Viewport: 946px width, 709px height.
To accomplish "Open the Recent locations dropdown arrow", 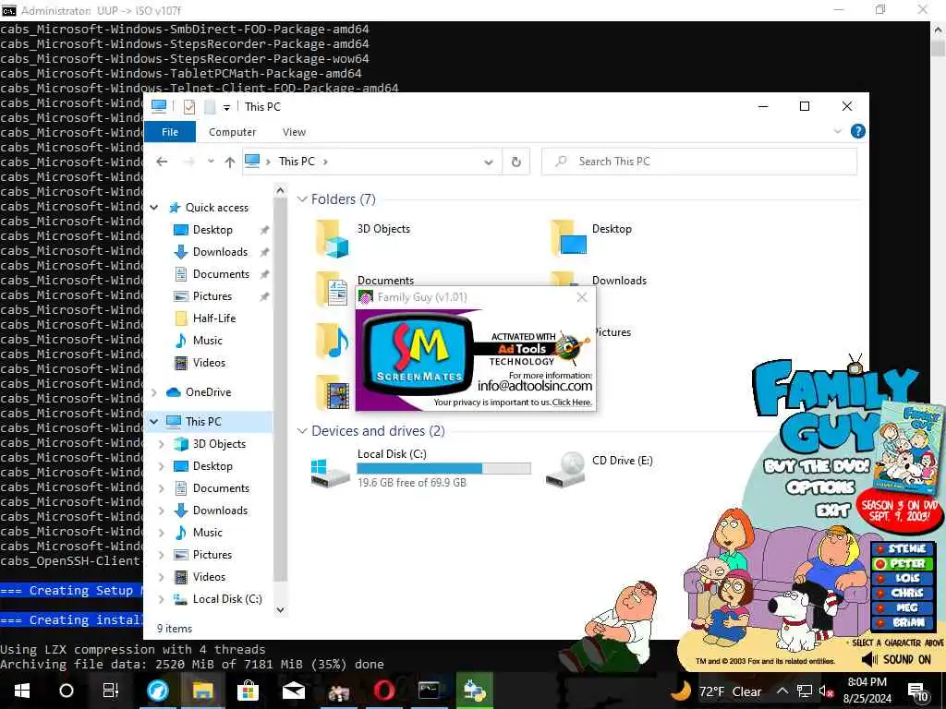I will click(x=211, y=162).
